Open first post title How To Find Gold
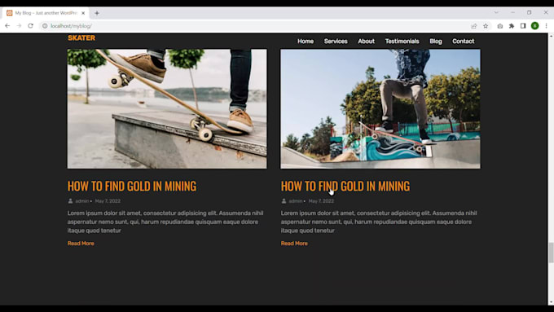 (x=132, y=187)
